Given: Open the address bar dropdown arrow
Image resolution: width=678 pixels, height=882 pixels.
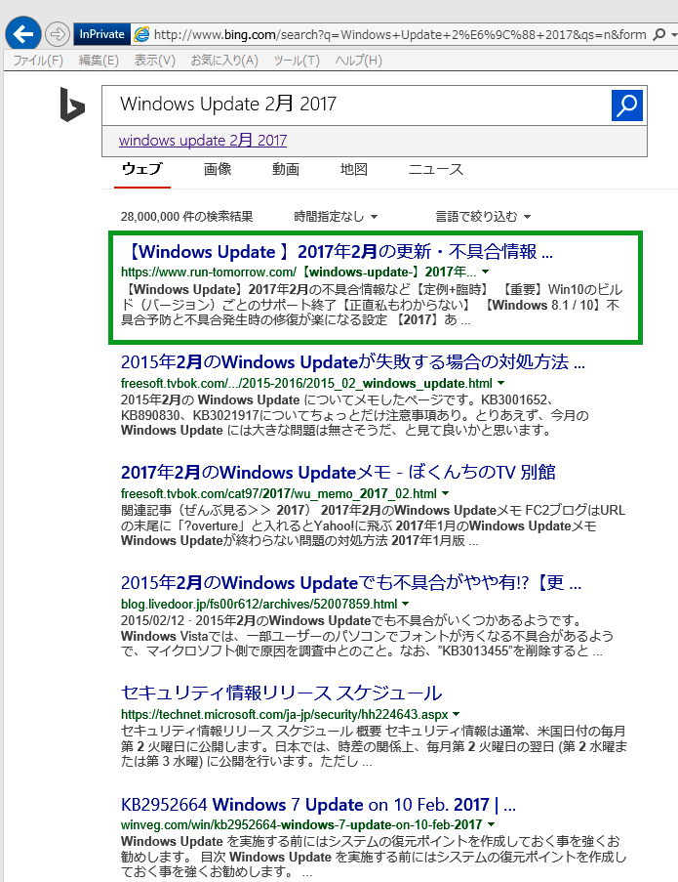Looking at the screenshot, I should [x=673, y=35].
